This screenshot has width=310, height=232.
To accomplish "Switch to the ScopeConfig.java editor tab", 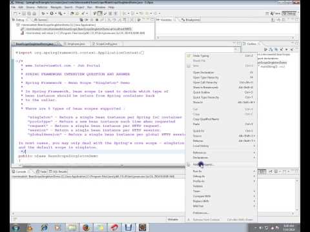I will [105, 44].
